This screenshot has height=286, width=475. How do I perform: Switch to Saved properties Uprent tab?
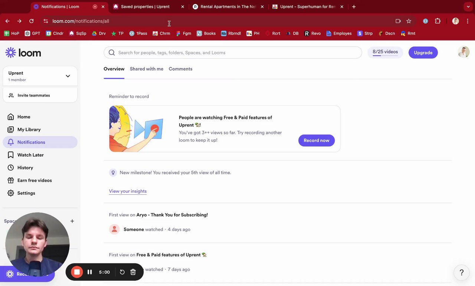(x=145, y=7)
